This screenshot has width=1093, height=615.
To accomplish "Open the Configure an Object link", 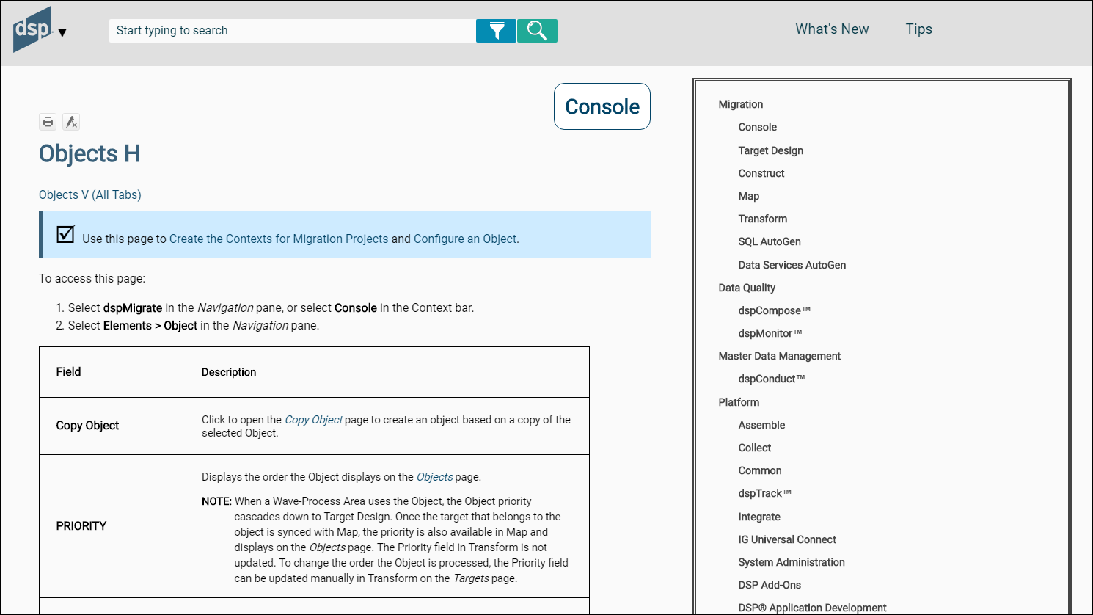I will pos(465,239).
